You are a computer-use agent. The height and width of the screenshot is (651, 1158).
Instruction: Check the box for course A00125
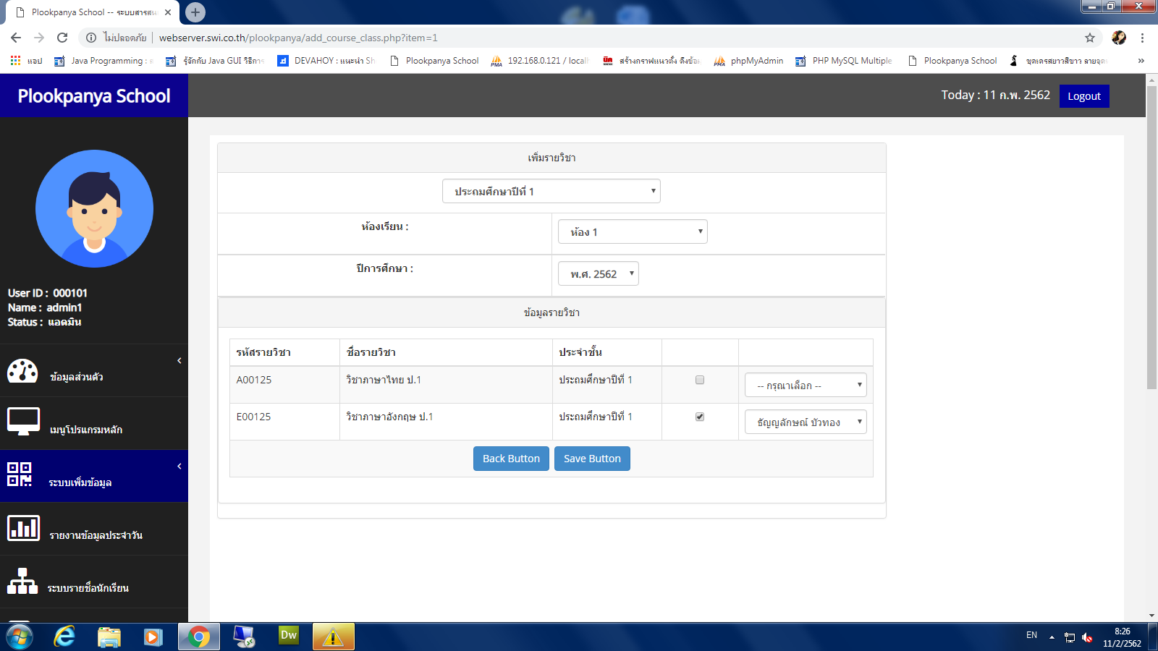pos(699,380)
